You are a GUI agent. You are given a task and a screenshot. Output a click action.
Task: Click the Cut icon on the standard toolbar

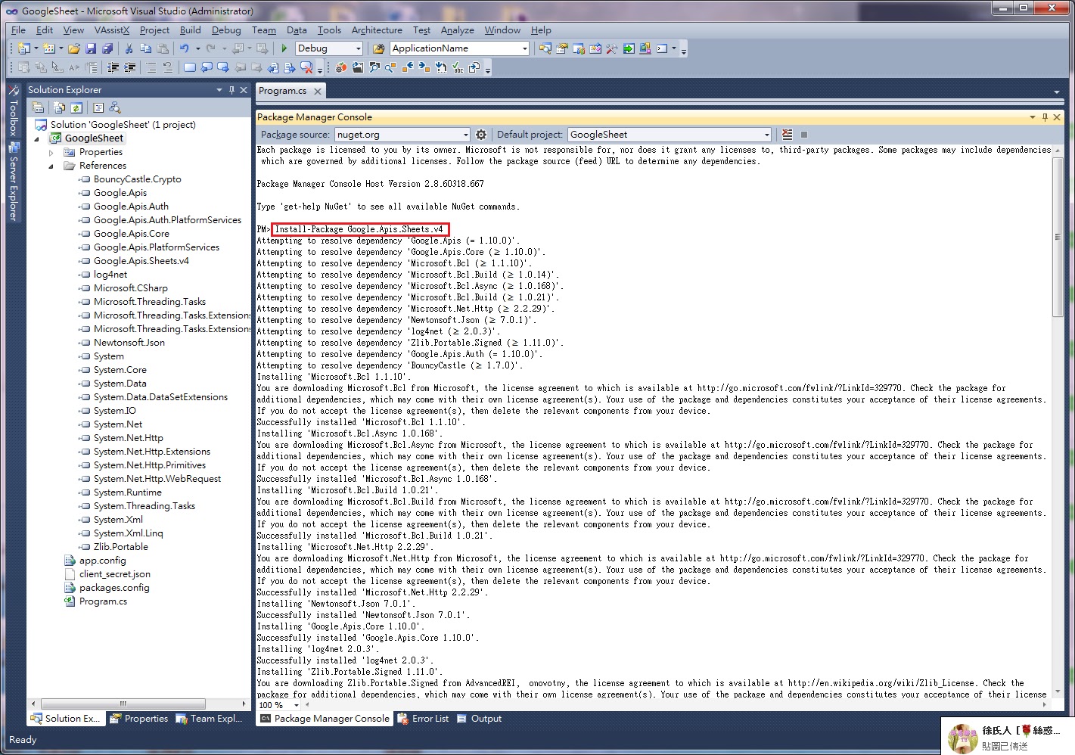click(x=129, y=48)
